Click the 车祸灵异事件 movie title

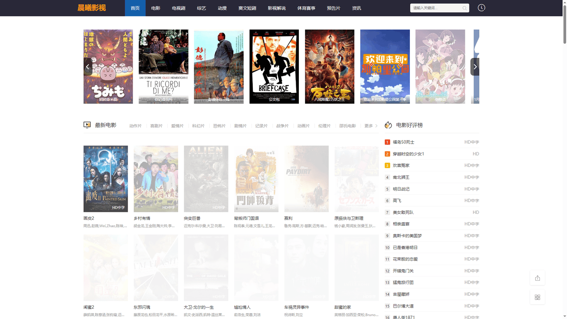coord(296,307)
